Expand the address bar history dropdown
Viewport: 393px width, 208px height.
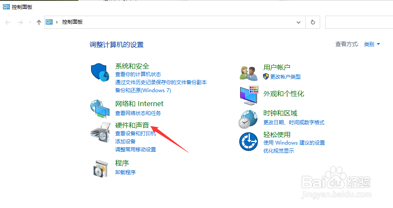pos(299,22)
